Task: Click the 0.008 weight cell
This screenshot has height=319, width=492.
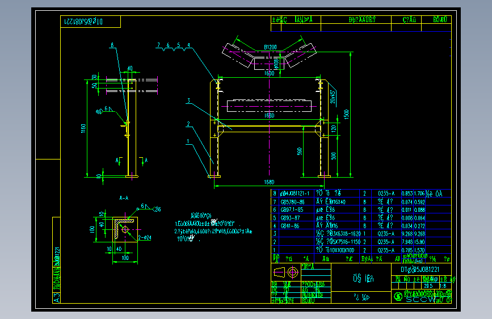Action: pos(407,218)
